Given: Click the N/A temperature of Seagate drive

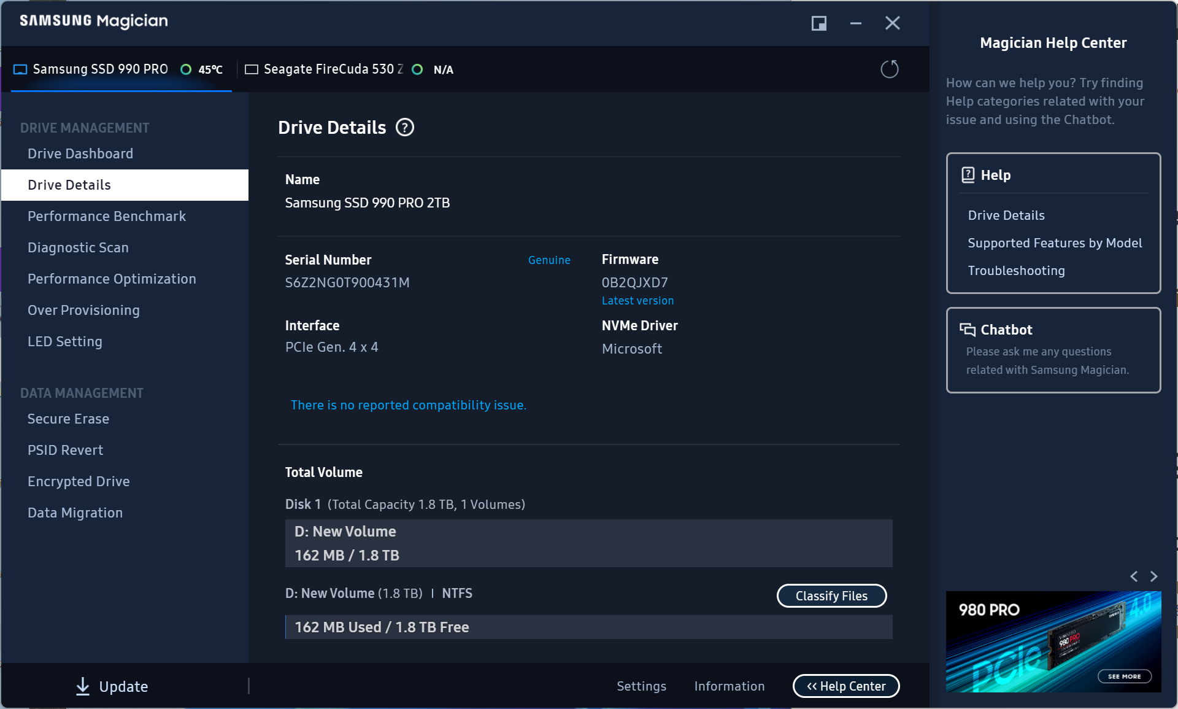Looking at the screenshot, I should (x=444, y=69).
